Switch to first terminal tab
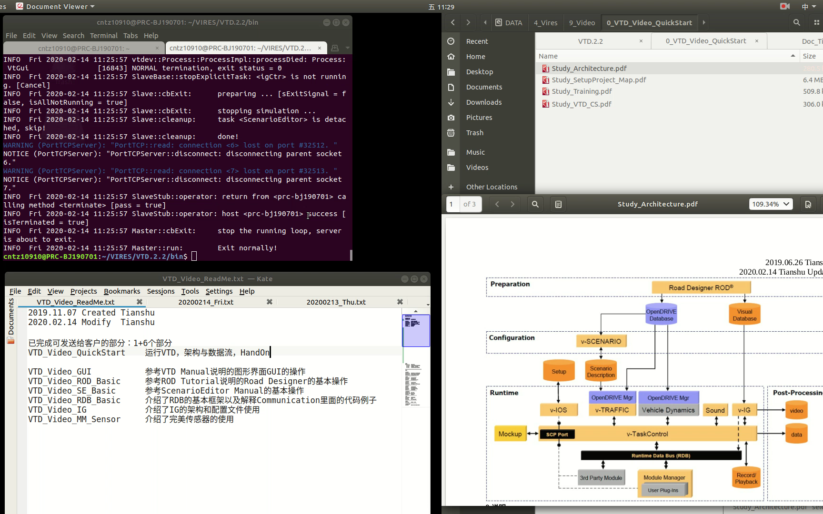 84,48
